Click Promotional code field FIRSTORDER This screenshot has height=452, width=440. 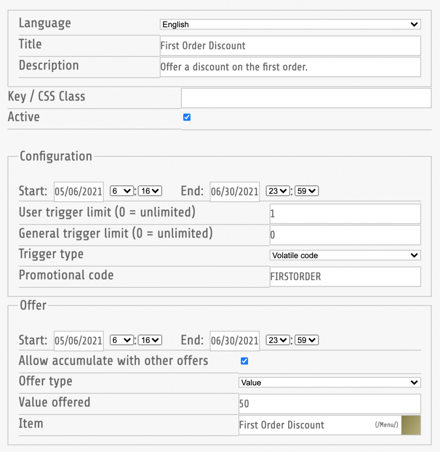click(x=345, y=277)
